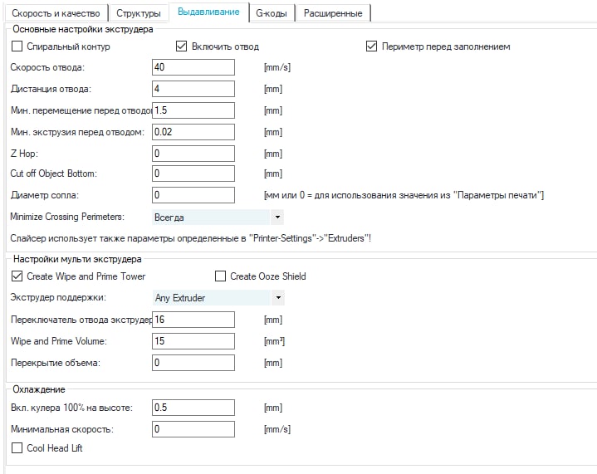Viewport: 597px width, 474px height.
Task: Click the 'Включить отвод' label text
Action: coord(225,46)
